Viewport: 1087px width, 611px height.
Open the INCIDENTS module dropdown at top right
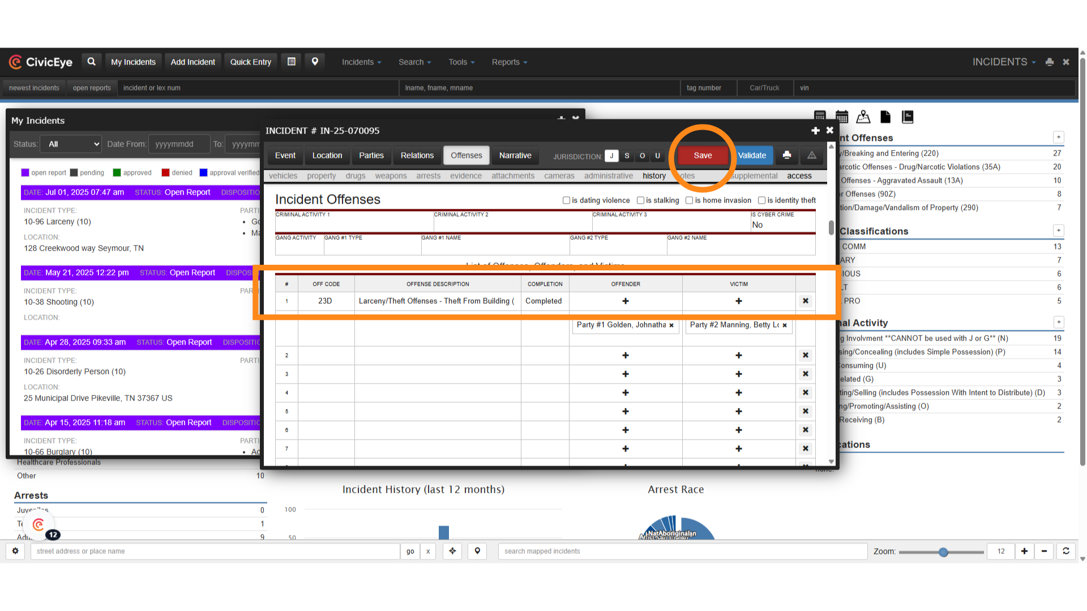pyautogui.click(x=1004, y=62)
